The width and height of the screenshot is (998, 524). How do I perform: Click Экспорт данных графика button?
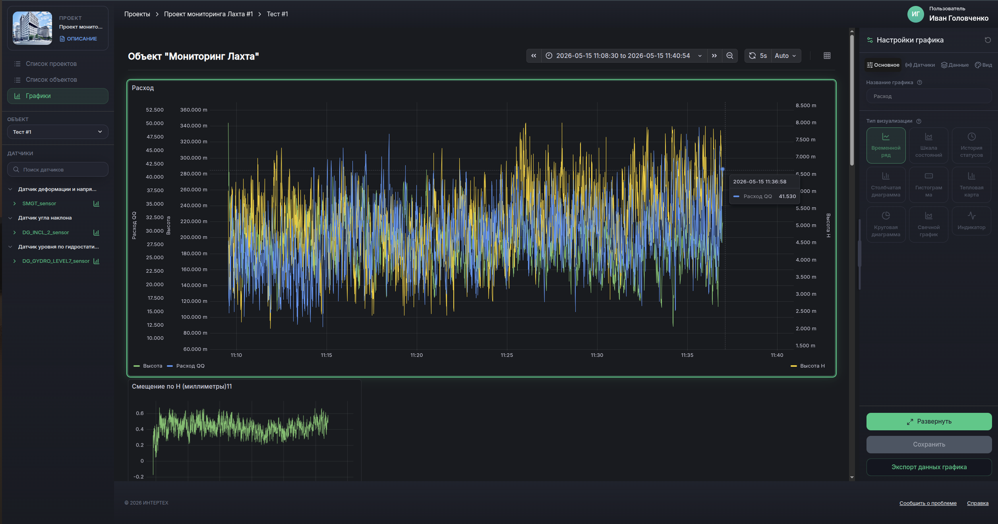pos(929,467)
